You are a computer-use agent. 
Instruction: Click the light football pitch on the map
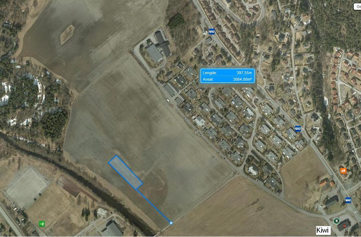coord(27,188)
